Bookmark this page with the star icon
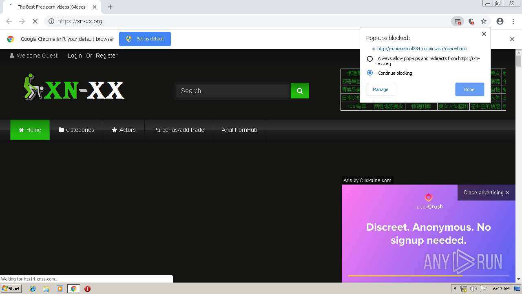Viewport: 522px width, 294px height. point(484,21)
